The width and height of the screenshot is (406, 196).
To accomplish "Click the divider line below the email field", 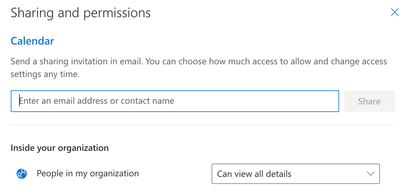I will pos(203,125).
